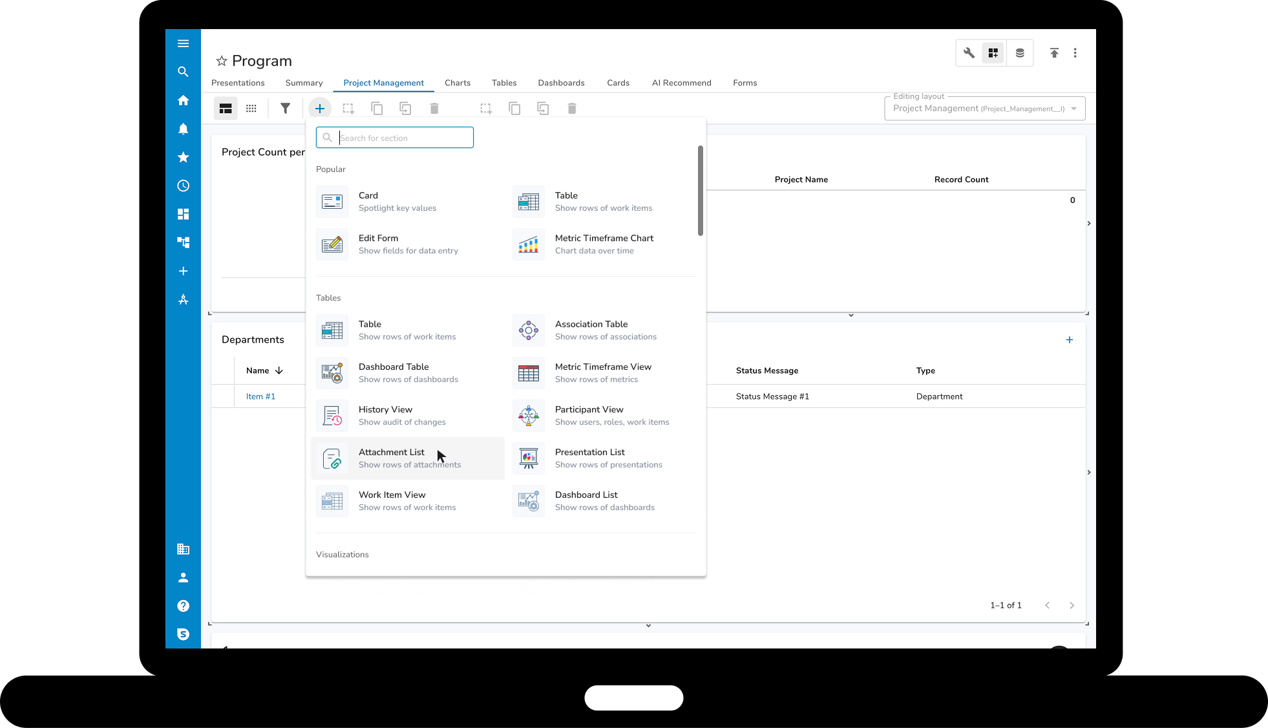Click the filter funnel icon

pos(285,109)
